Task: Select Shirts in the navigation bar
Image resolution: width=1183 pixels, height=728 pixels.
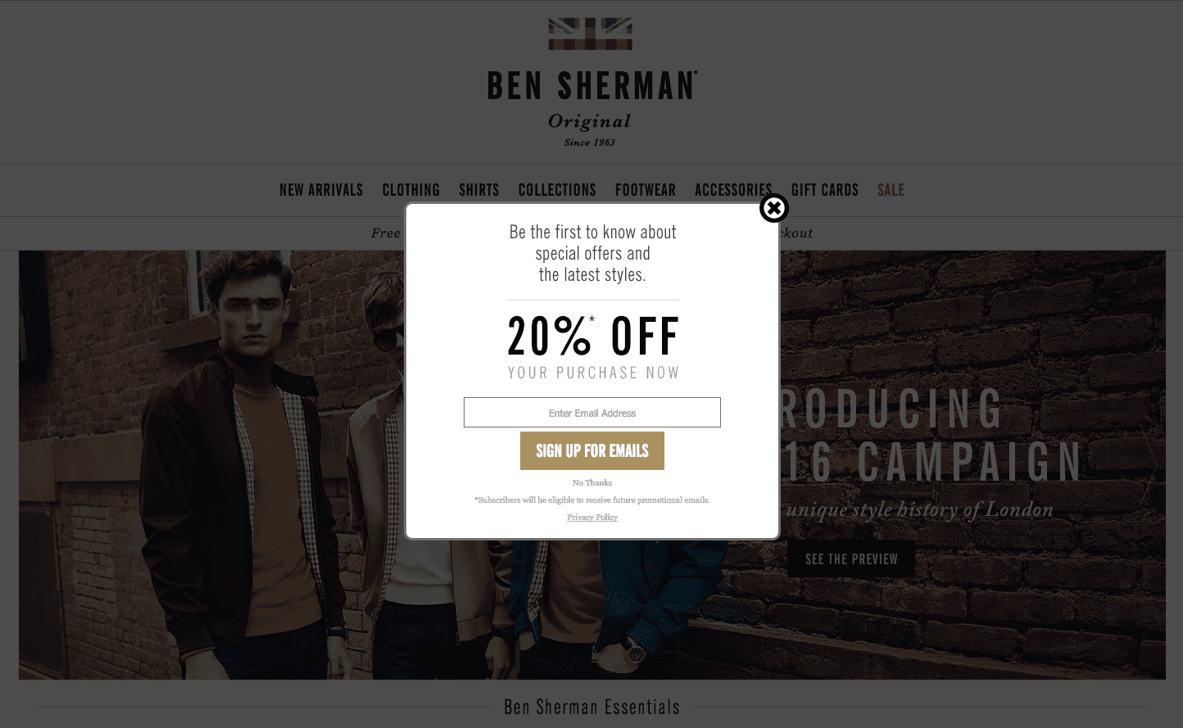Action: pyautogui.click(x=478, y=190)
